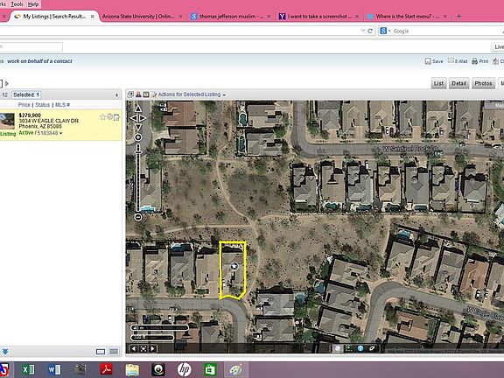Click the expand arrow above the listings panel
Viewport: 504px width, 378px height.
pyautogui.click(x=7, y=84)
